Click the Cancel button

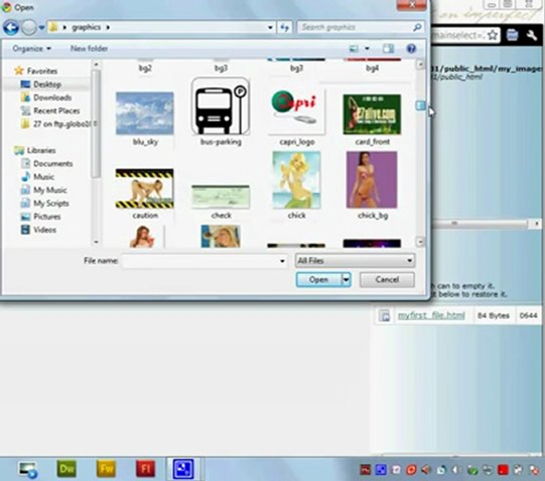387,280
